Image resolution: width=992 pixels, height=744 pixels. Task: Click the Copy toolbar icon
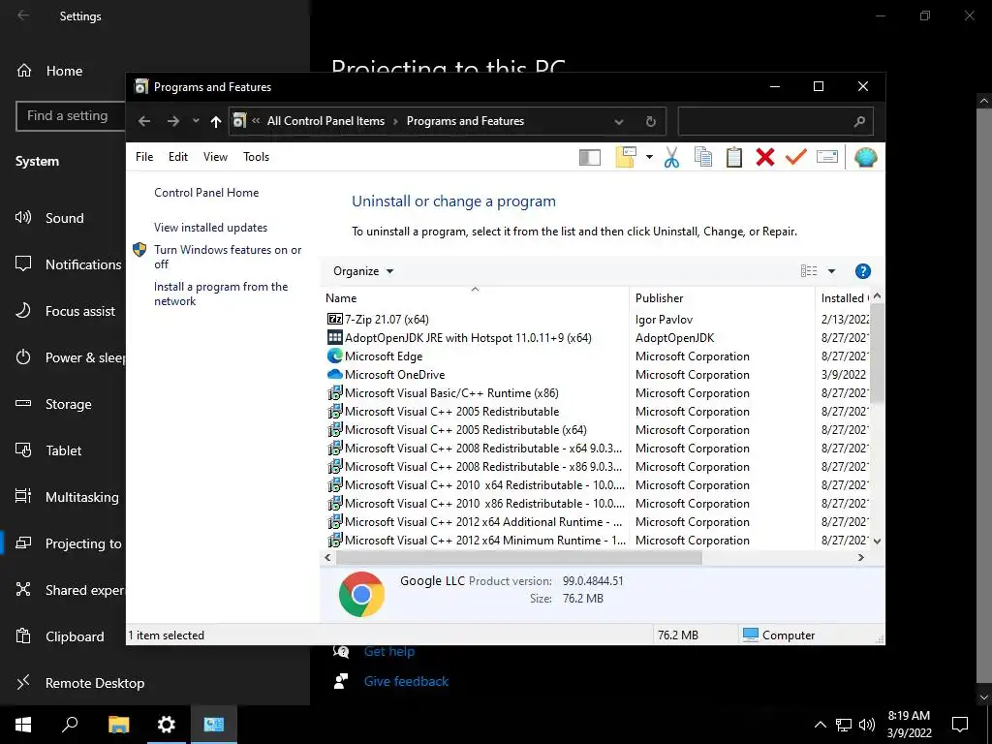pos(703,157)
